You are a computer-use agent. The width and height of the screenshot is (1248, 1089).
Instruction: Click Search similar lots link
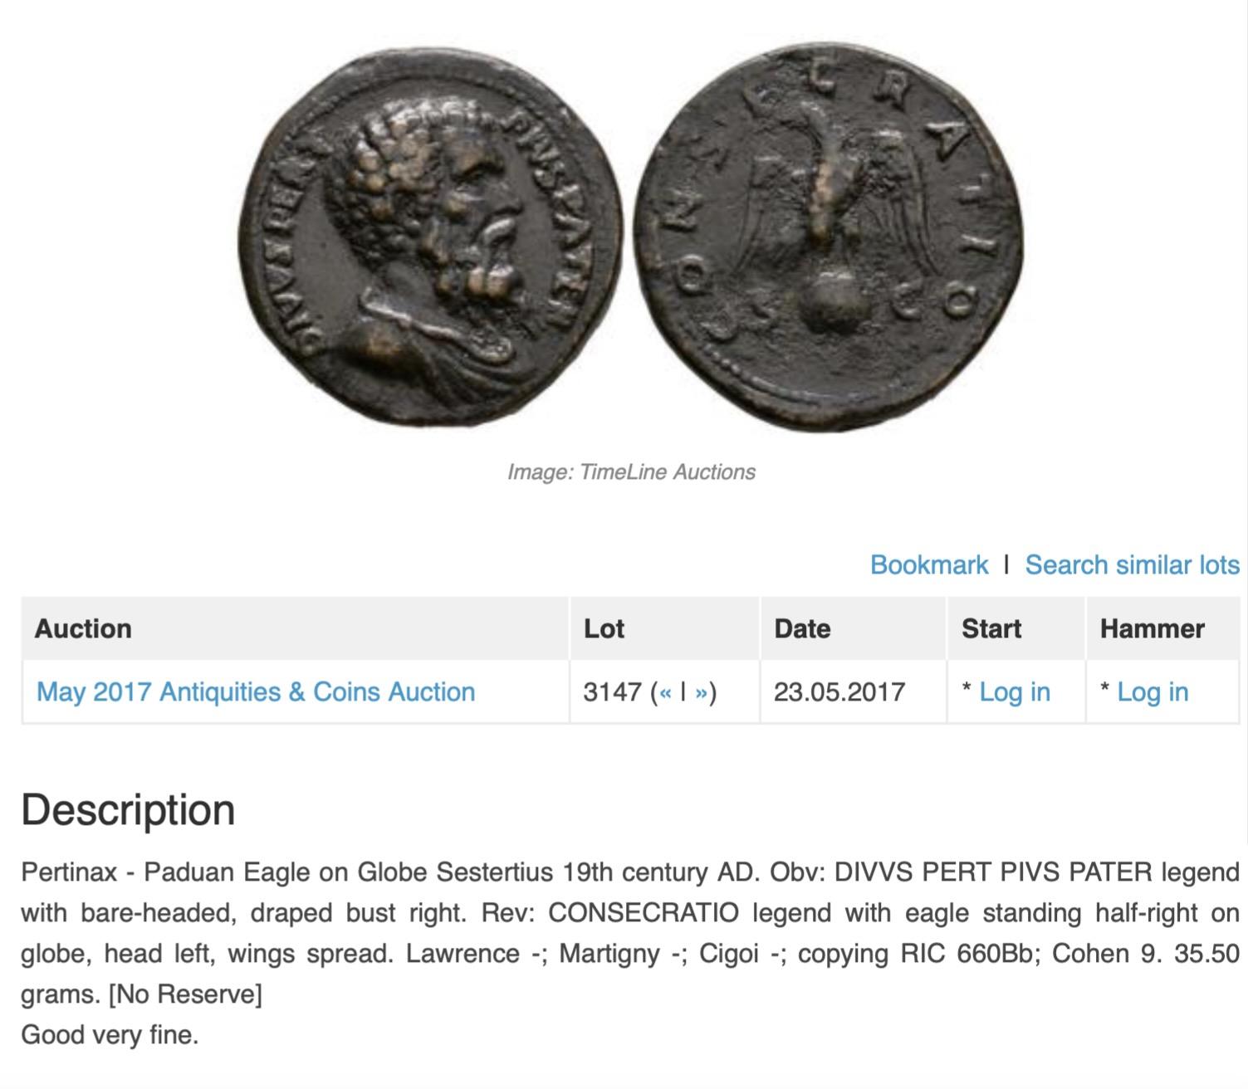pos(1132,564)
